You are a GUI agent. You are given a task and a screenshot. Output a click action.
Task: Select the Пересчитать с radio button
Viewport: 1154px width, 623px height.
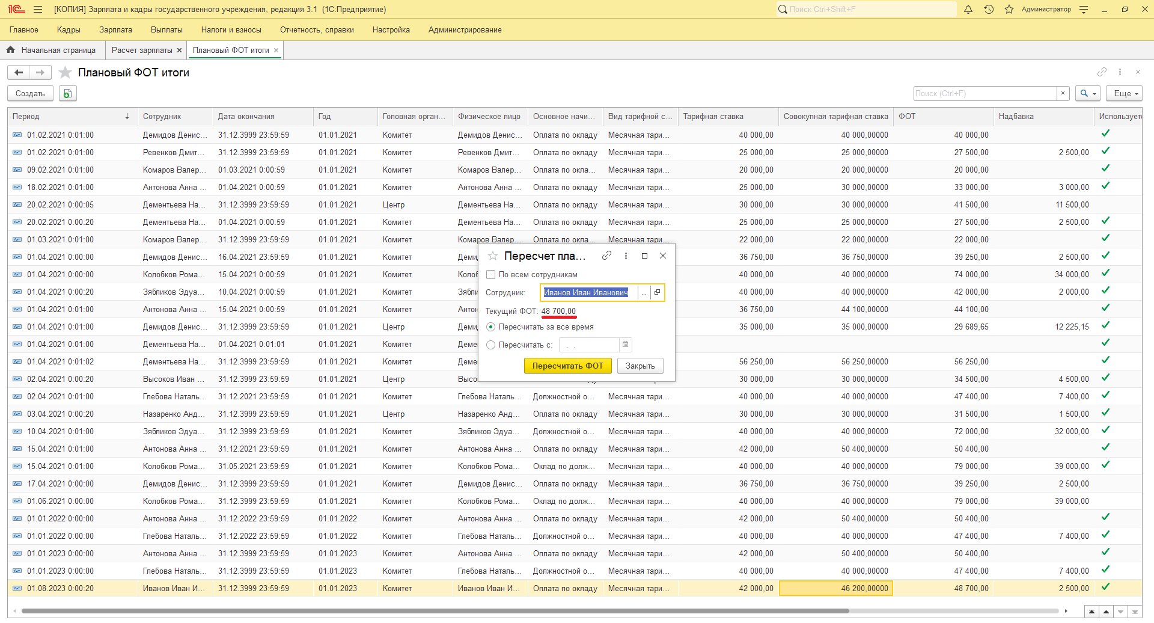490,345
